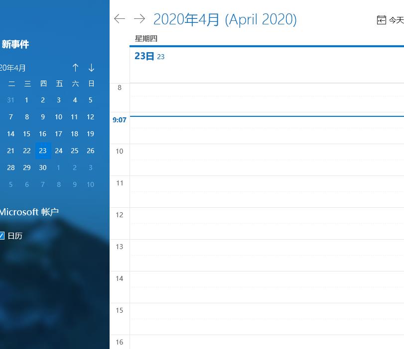The image size is (404, 349).
Task: Click the highlighted date 23 in mini calendar
Action: pos(42,151)
